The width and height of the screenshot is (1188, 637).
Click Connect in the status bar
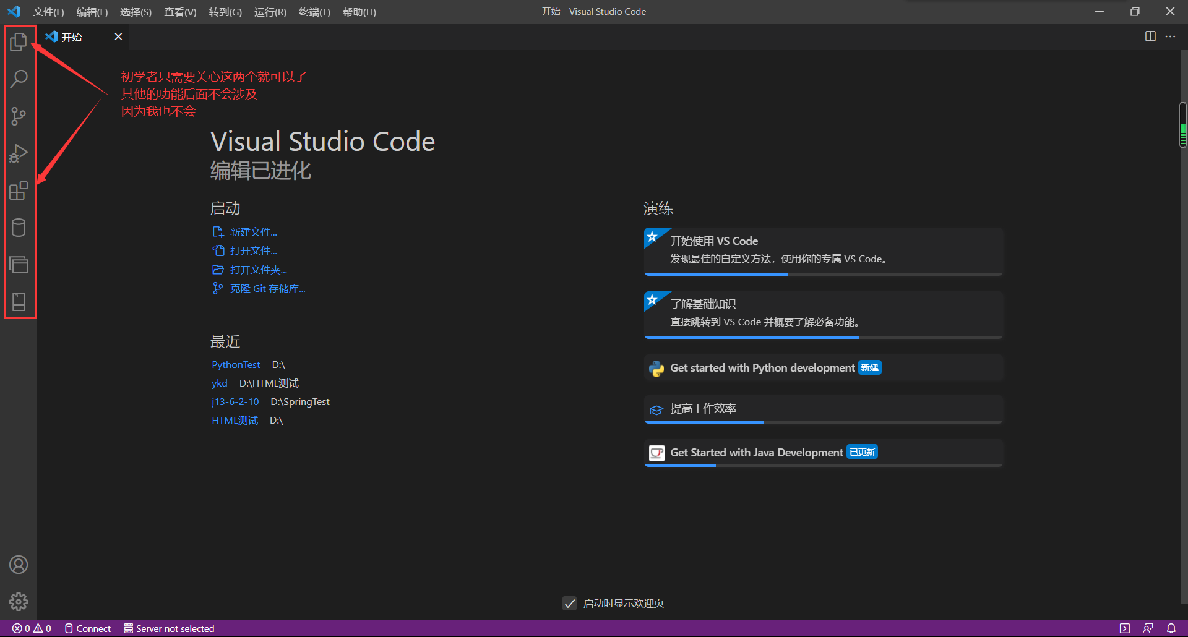pos(87,628)
